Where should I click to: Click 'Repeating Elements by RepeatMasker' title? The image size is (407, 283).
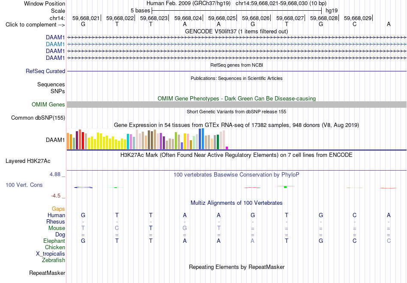[237, 267]
